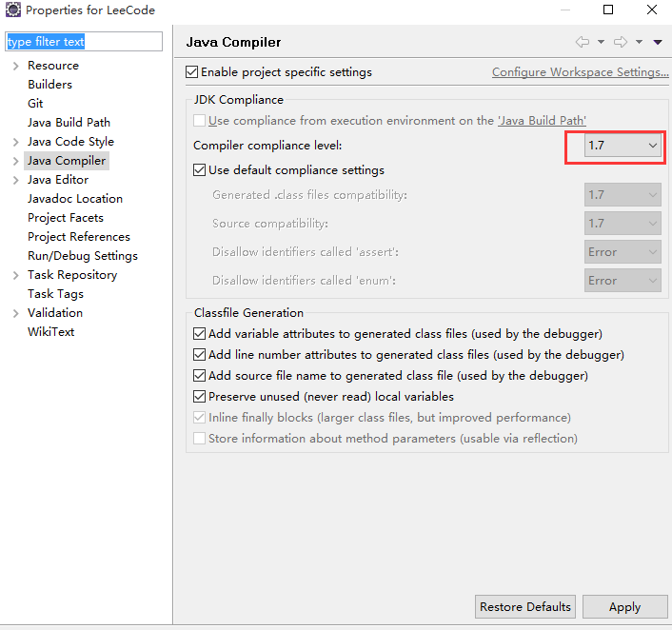Select Project References page
Viewport: 672px width, 630px height.
pos(79,237)
